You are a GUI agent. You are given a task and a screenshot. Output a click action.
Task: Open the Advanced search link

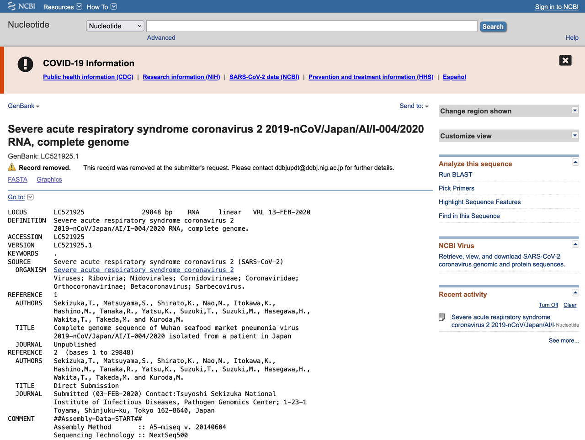tap(161, 38)
